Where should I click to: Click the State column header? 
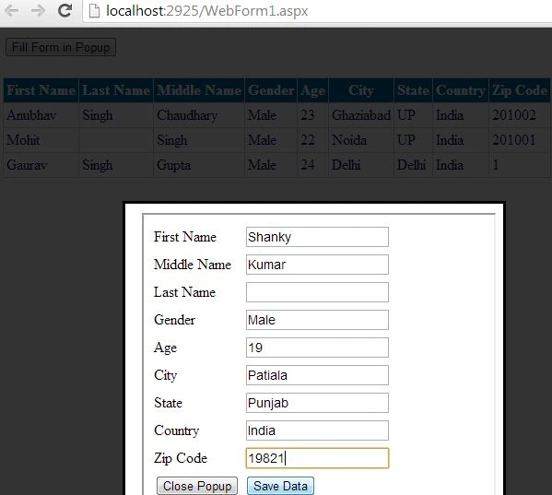pyautogui.click(x=413, y=90)
